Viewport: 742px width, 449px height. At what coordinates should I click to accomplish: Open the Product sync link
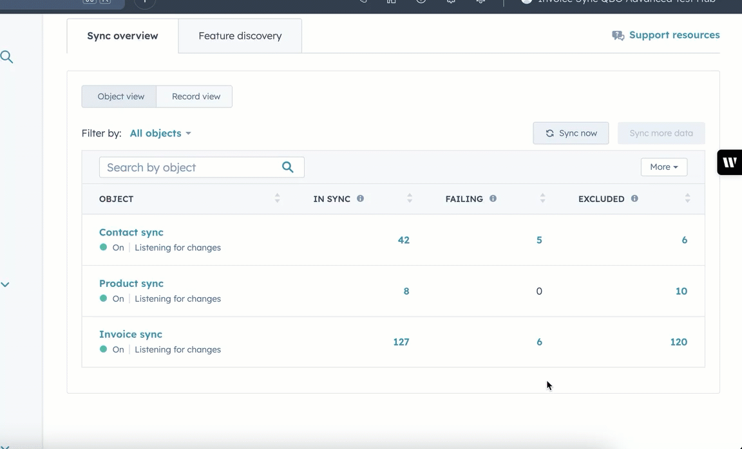[x=131, y=283]
